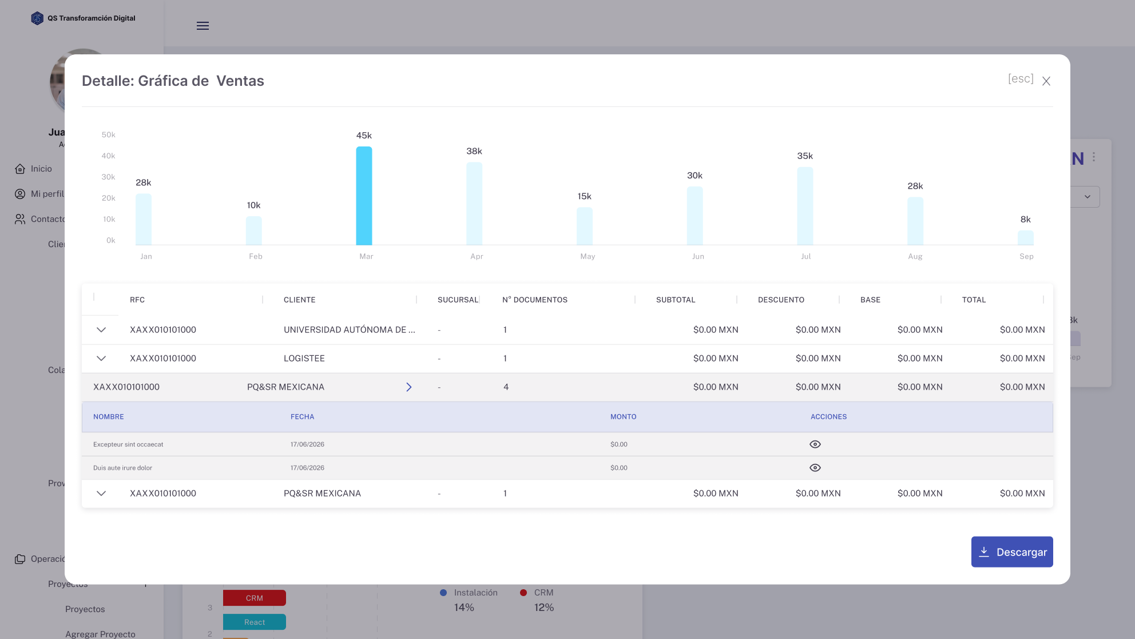
Task: Collapse the expanded PQ&SR MEXICANA row arrow
Action: 409,387
